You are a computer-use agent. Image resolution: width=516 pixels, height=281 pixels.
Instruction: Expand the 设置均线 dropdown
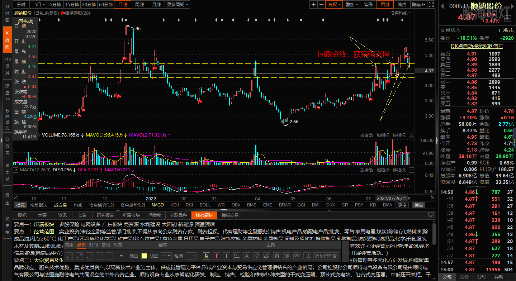click(401, 13)
